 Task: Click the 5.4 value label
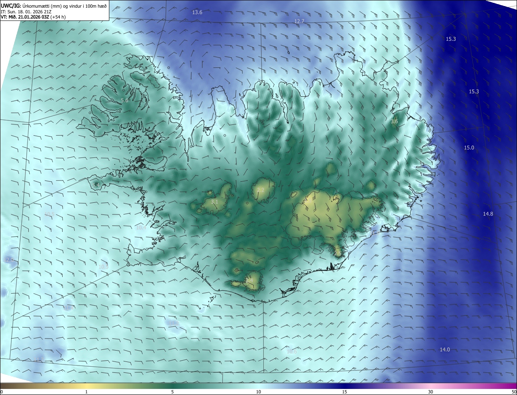tap(96, 185)
